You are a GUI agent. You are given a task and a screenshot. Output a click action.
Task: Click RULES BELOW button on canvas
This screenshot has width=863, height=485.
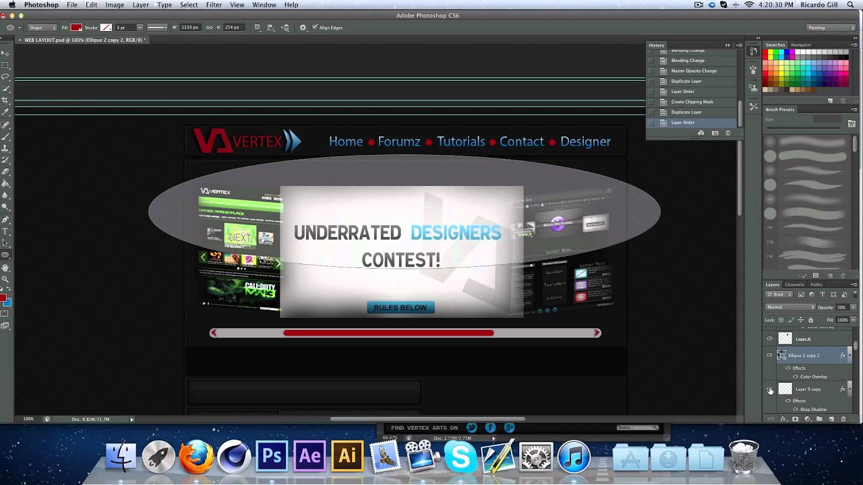pyautogui.click(x=400, y=307)
